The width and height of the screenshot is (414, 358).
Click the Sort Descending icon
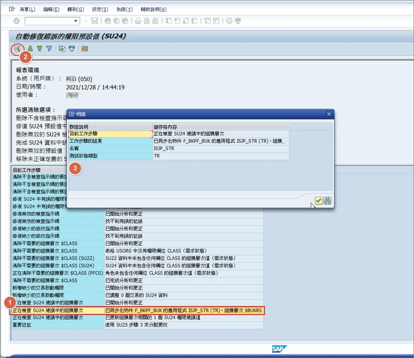pyautogui.click(x=40, y=49)
